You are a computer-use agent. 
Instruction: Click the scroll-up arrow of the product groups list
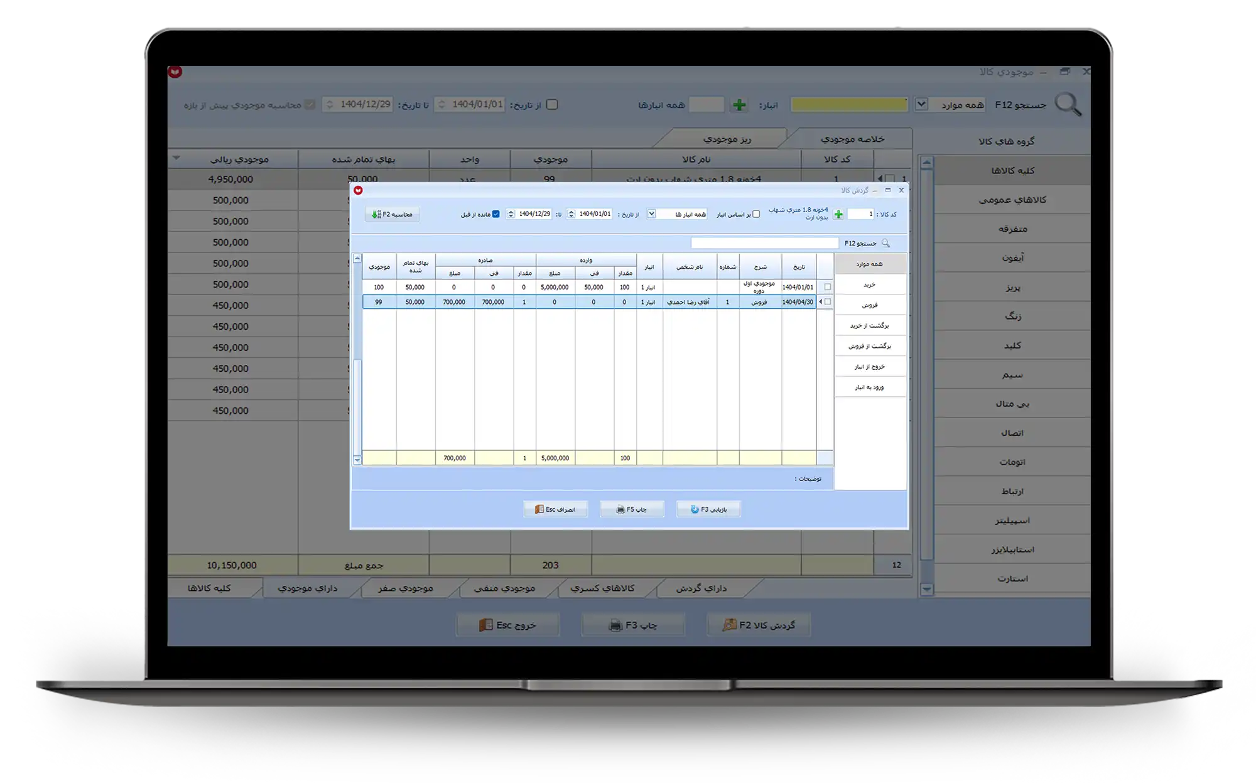[927, 163]
